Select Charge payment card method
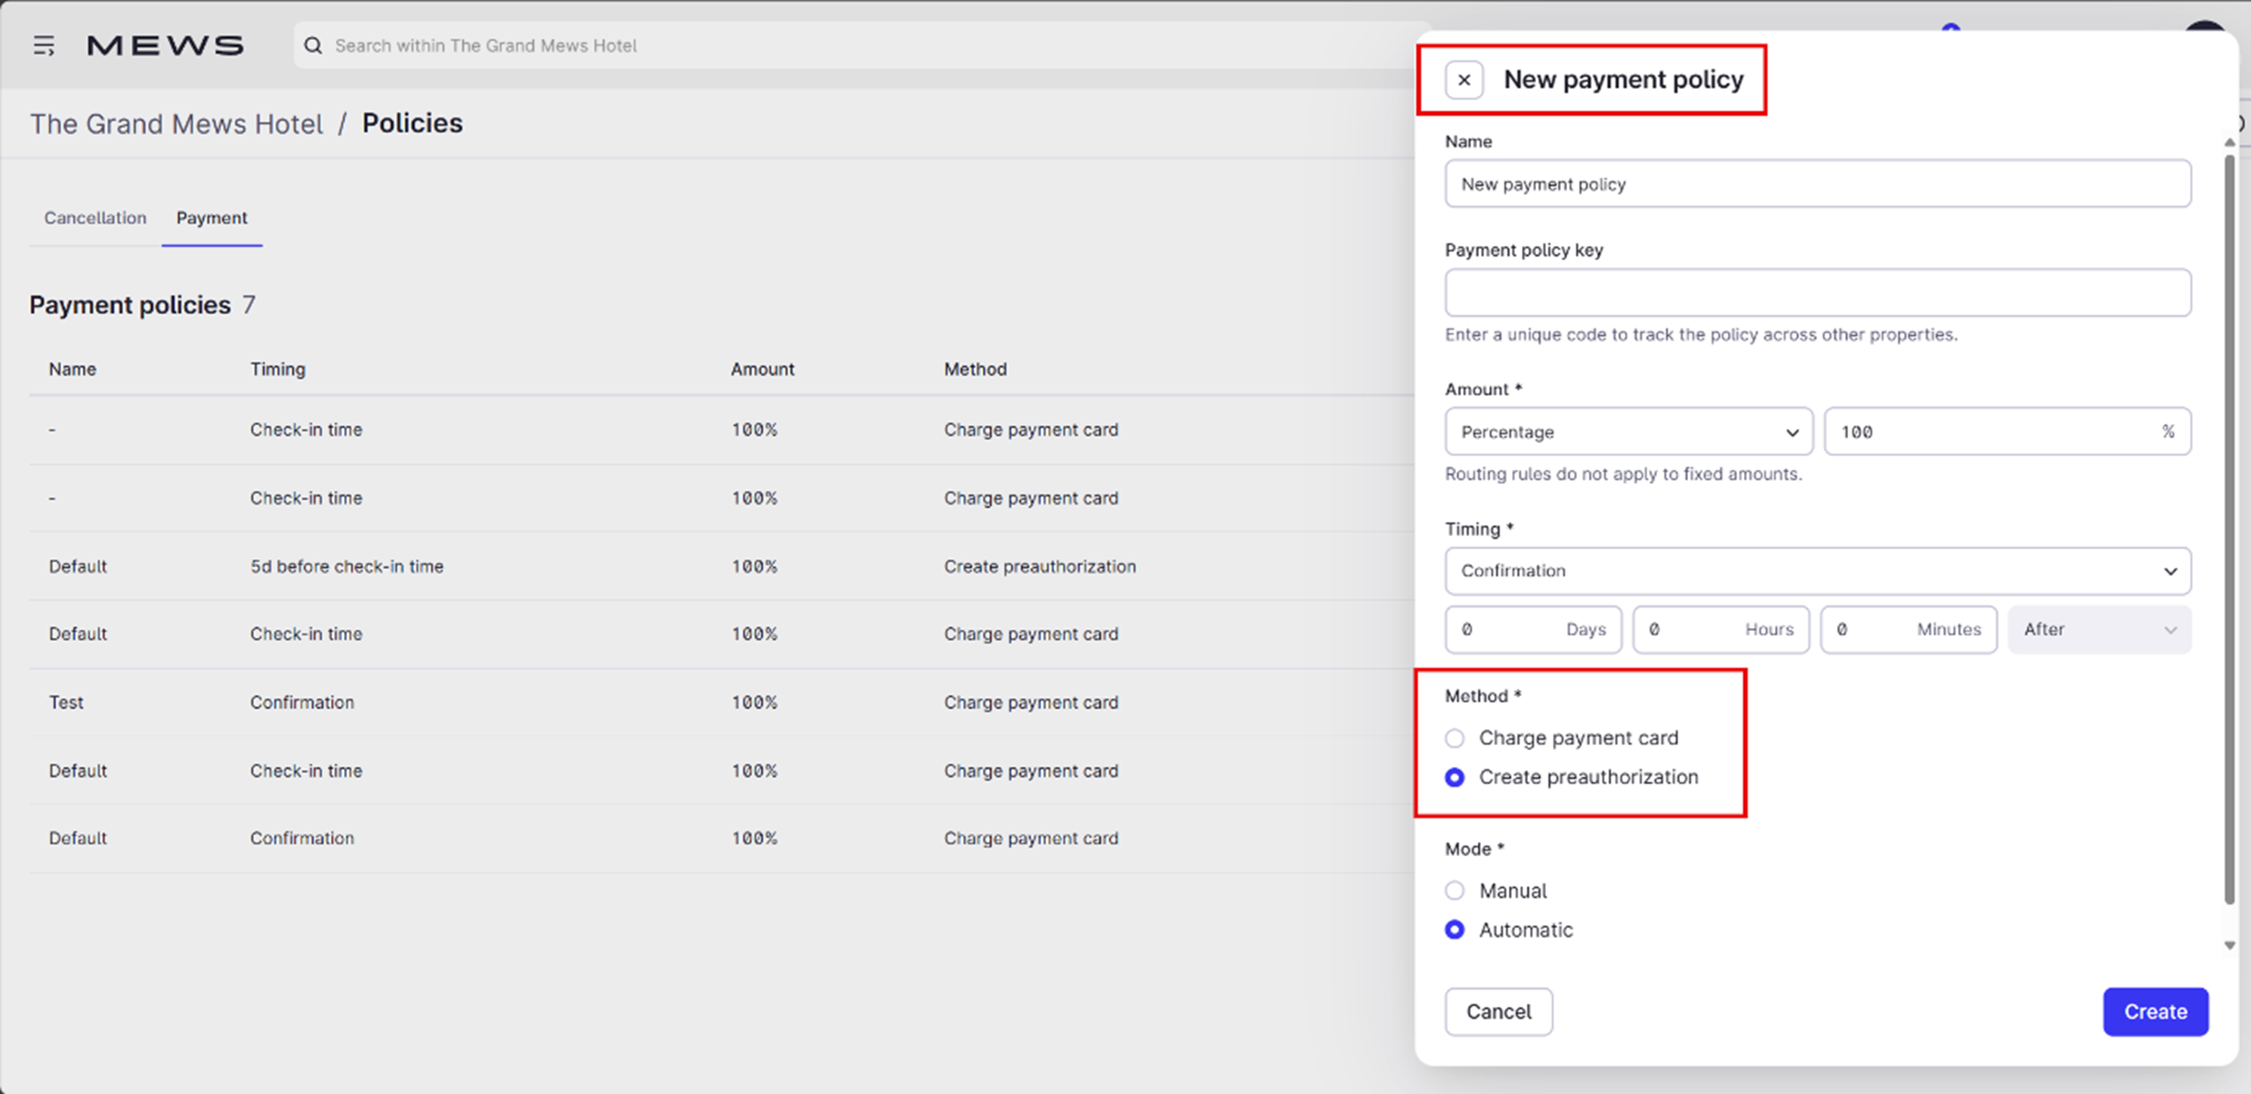Image resolution: width=2251 pixels, height=1094 pixels. [1454, 738]
